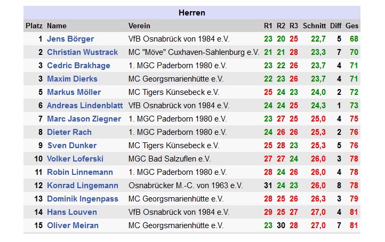The image size is (385, 242).
Task: Open Konrad Lingemann player link
Action: point(83,185)
